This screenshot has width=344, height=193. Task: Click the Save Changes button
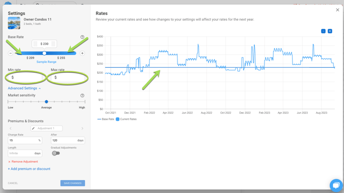(72, 183)
